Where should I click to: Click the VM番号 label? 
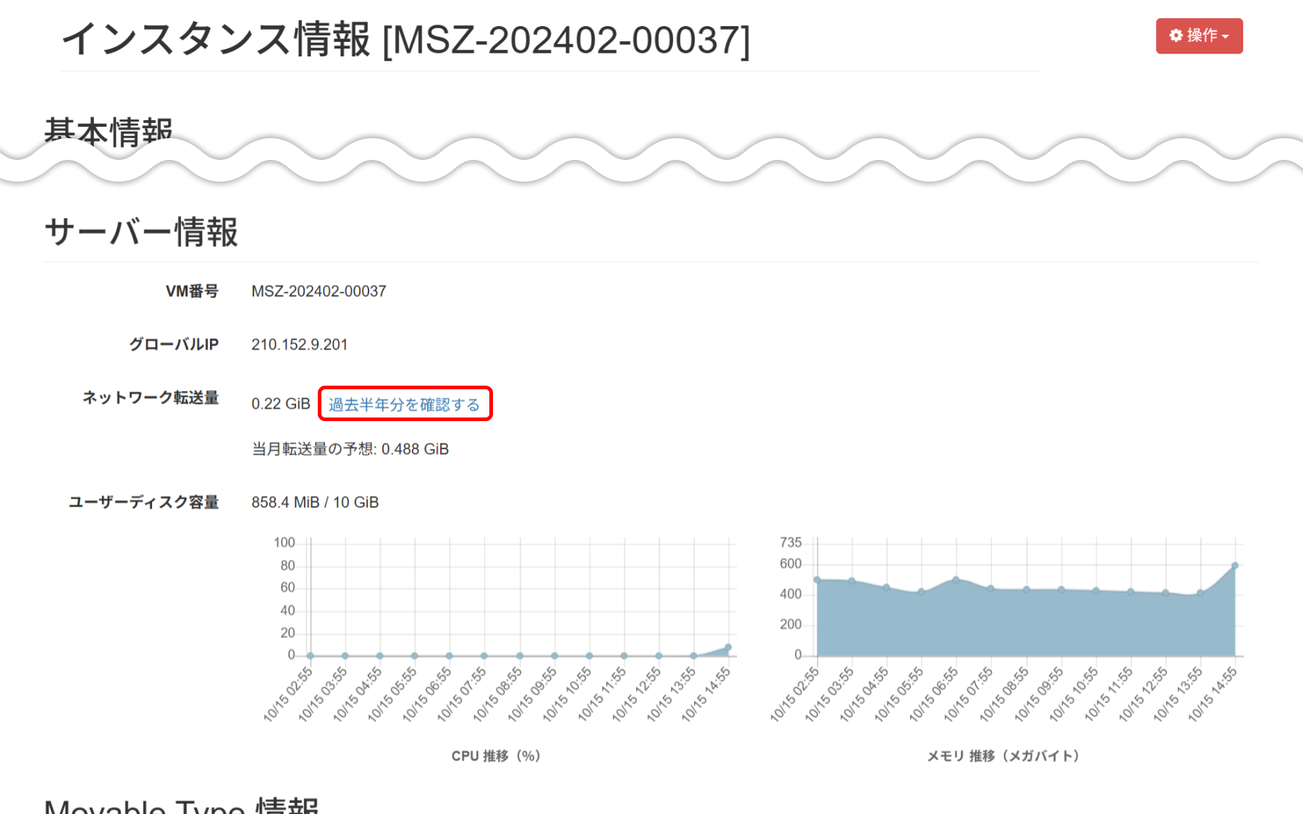pyautogui.click(x=192, y=291)
